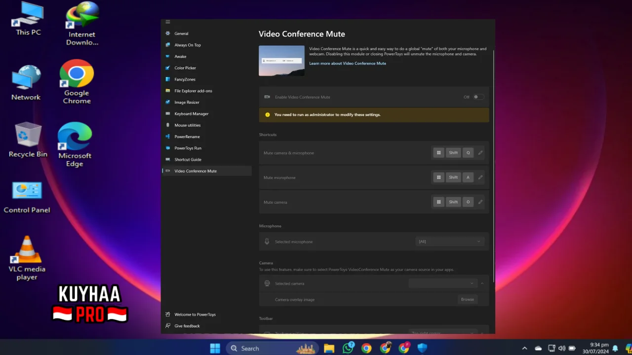The height and width of the screenshot is (355, 632).
Task: Open Selected microphone dropdown
Action: tap(450, 242)
